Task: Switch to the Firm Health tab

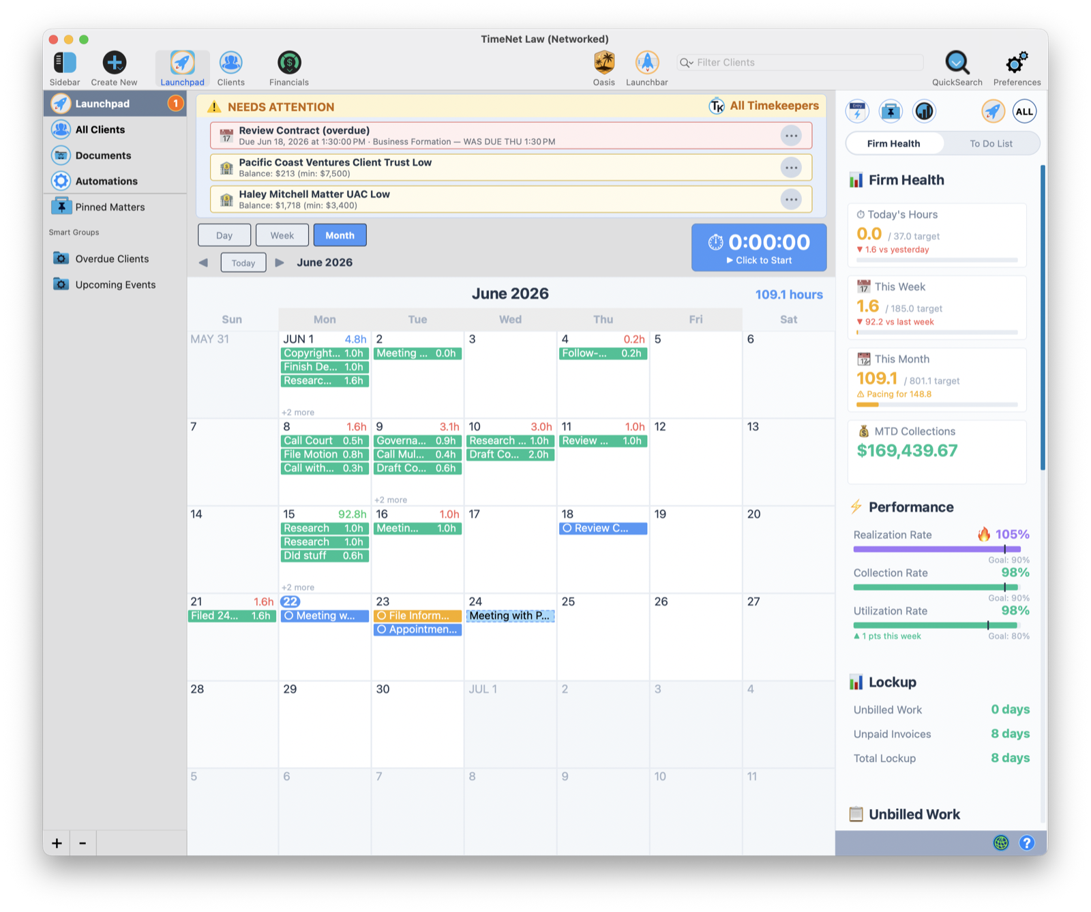Action: [894, 144]
